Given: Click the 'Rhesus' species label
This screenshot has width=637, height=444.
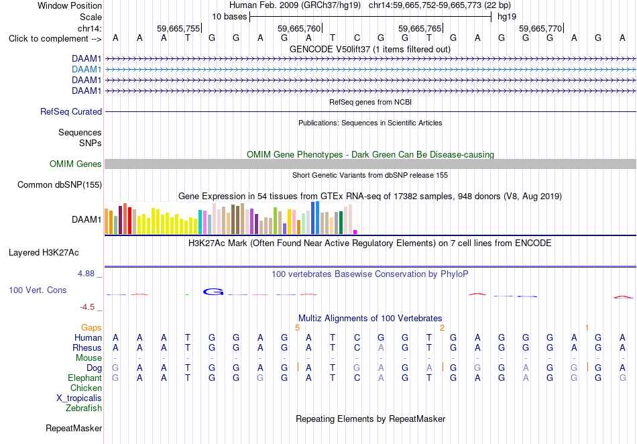Looking at the screenshot, I should [x=87, y=347].
